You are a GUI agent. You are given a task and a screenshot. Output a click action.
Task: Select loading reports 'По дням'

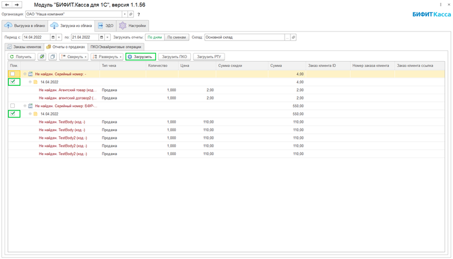pos(155,37)
